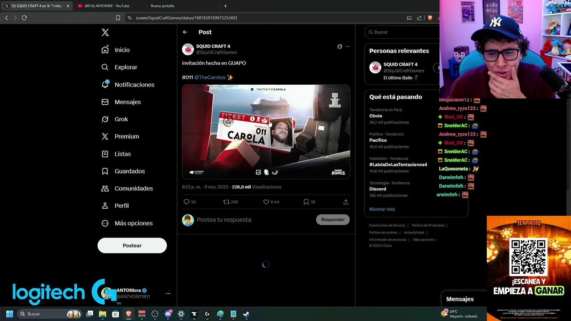Screen dimensions: 571x321
Task: Open Condiciones de Servicio link
Action: tap(387, 226)
